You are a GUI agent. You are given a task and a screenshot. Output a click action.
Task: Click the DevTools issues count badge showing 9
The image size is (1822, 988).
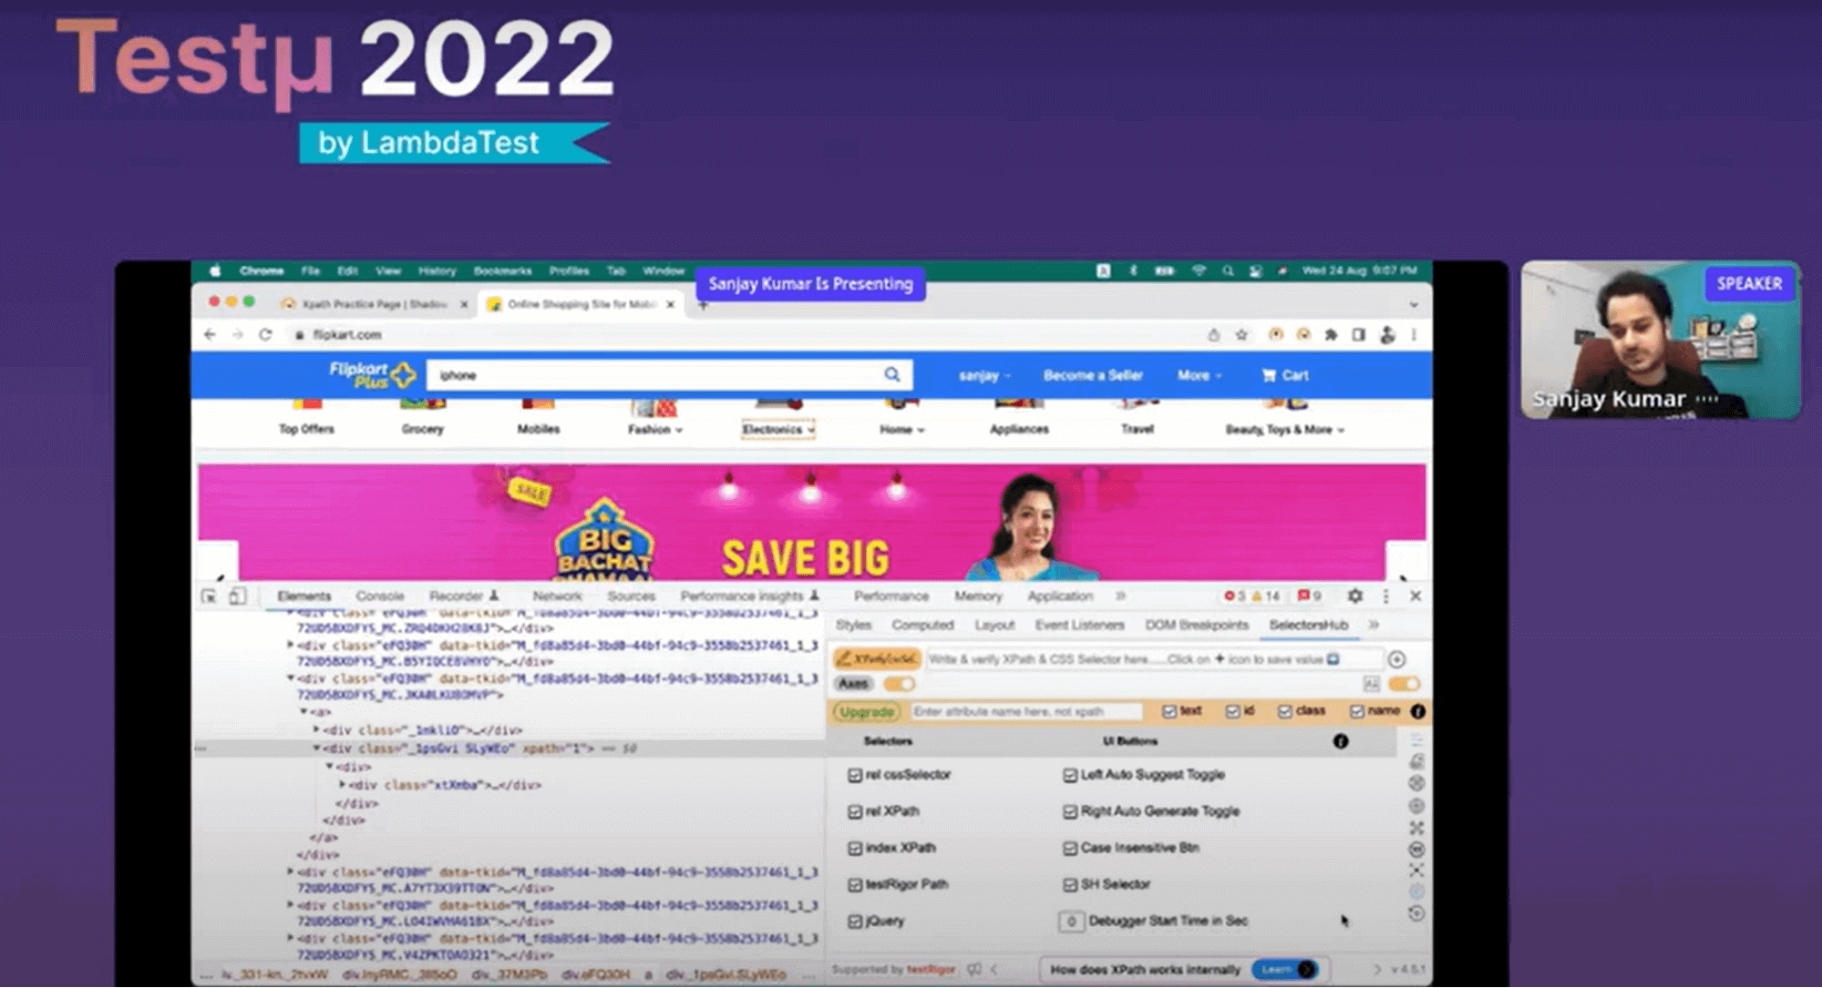(x=1310, y=596)
